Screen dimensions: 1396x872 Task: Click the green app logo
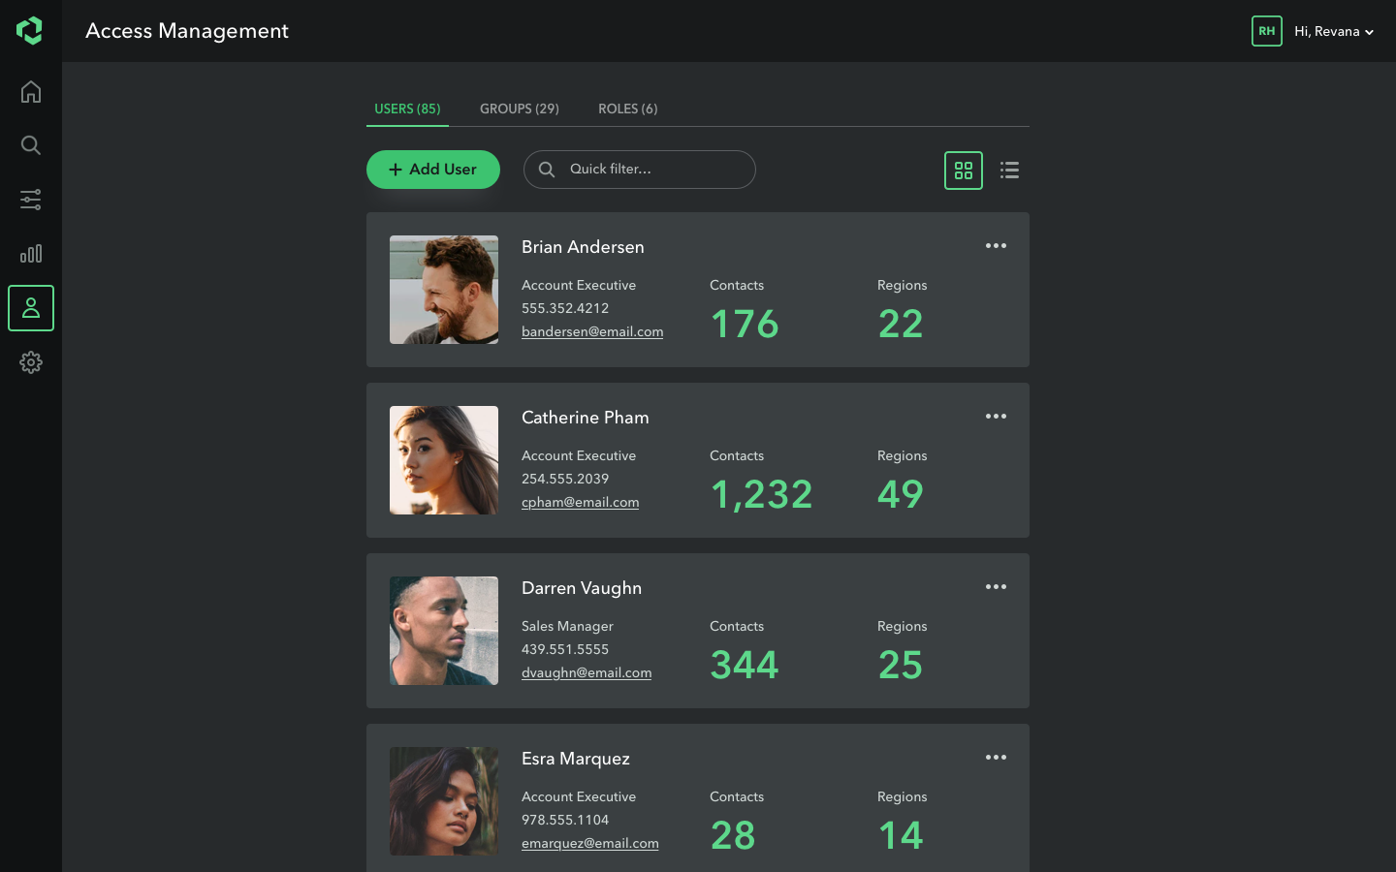pos(30,31)
